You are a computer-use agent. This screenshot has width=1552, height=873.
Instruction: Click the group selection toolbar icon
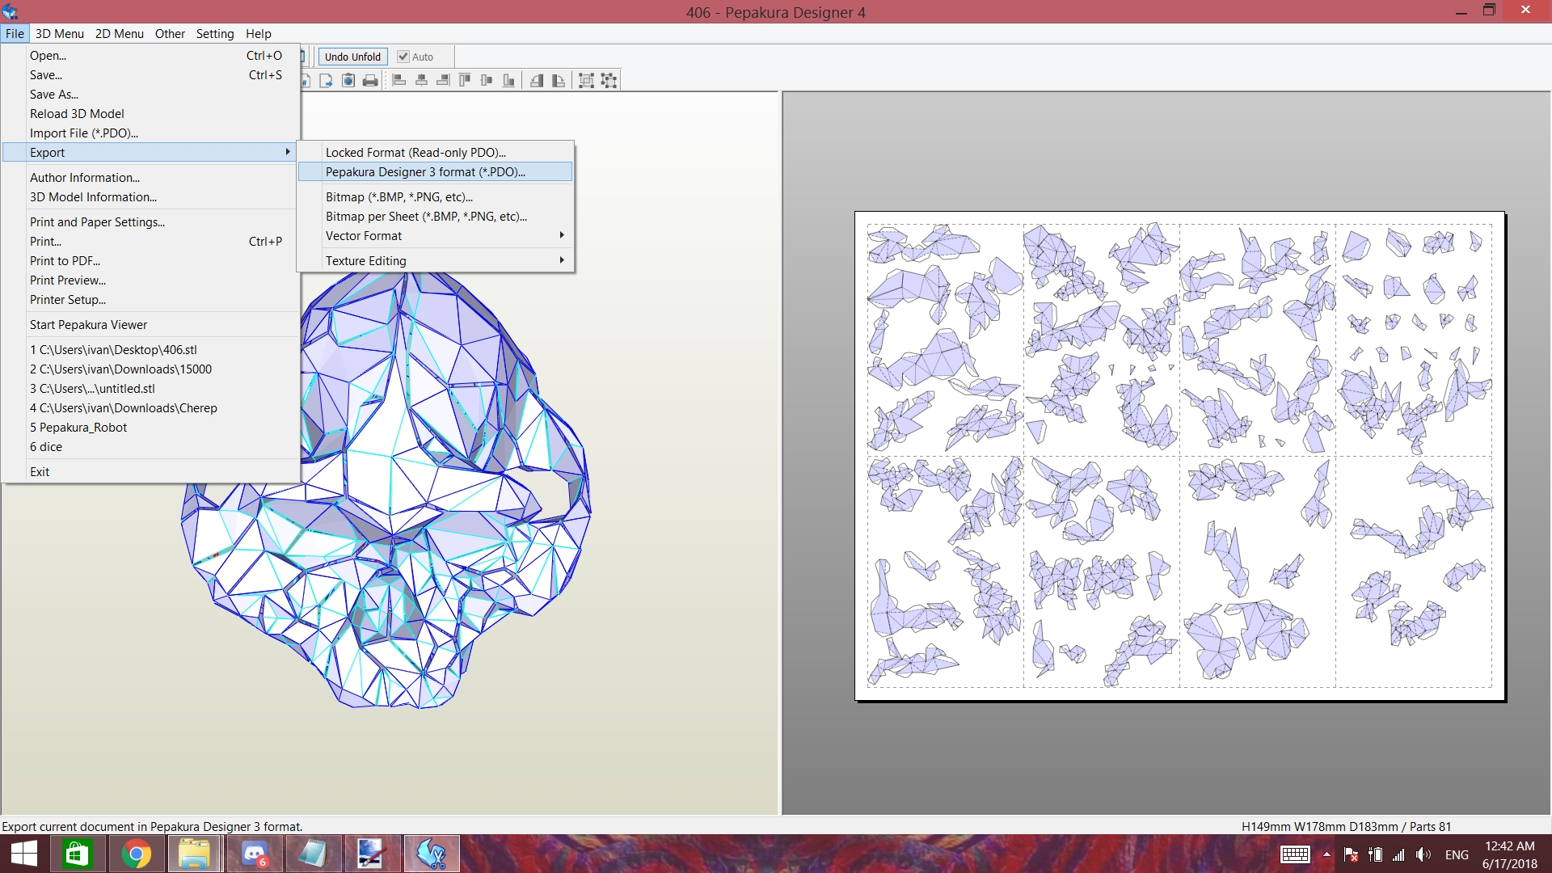coord(587,80)
